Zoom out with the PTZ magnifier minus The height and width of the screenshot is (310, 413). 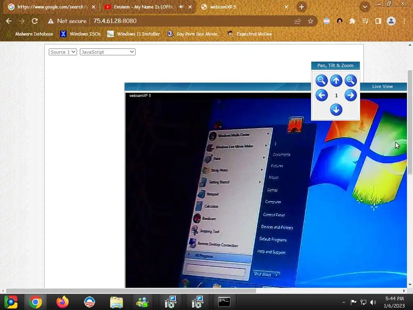[321, 81]
